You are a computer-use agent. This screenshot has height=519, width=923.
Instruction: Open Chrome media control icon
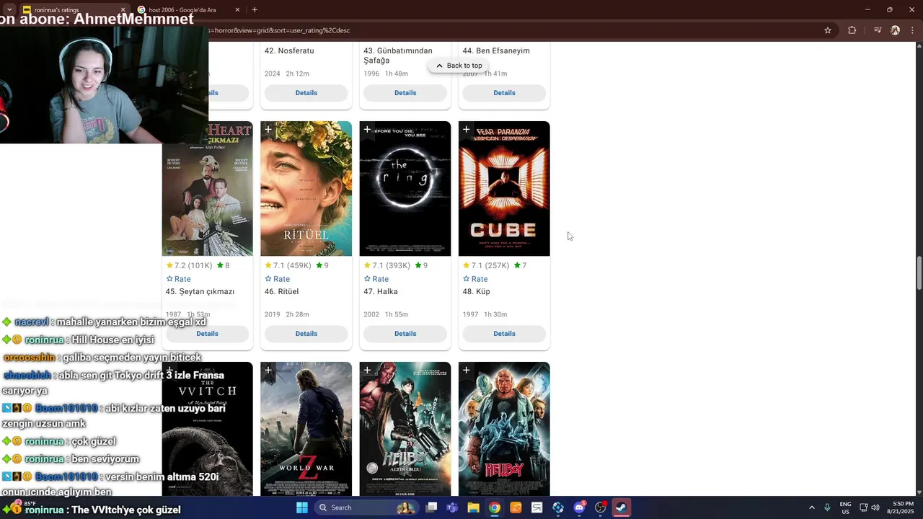(x=878, y=30)
